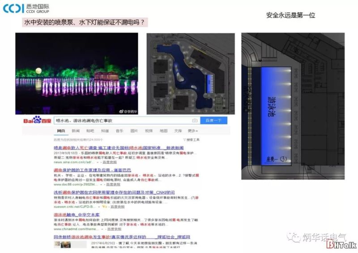Expand the arrow beside xuewen.cnki.net URL

tap(99, 207)
